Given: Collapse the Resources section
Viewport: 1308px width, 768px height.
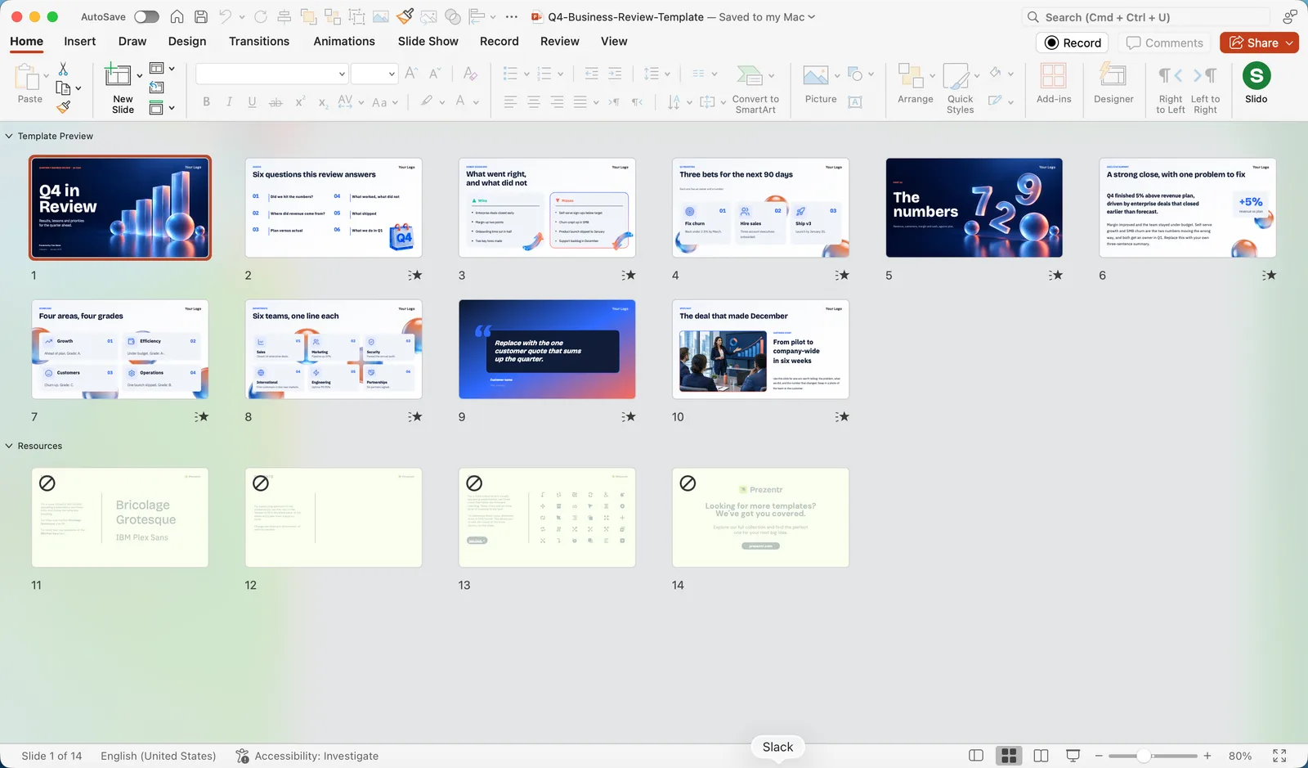Looking at the screenshot, I should pyautogui.click(x=9, y=446).
